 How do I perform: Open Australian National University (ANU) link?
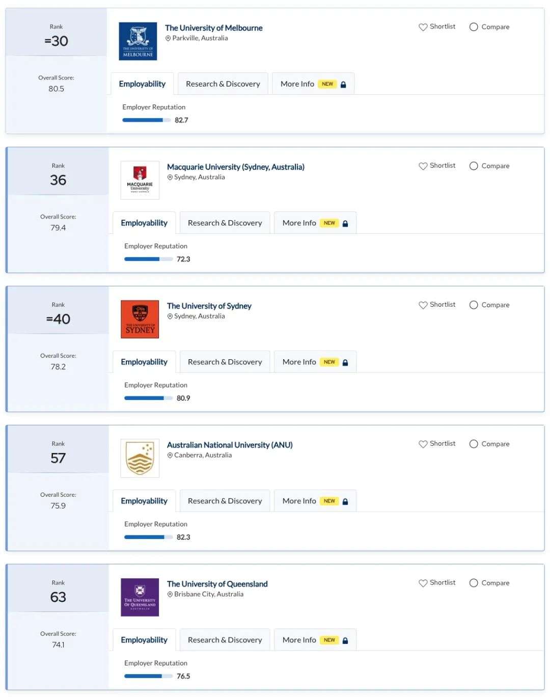coord(230,445)
